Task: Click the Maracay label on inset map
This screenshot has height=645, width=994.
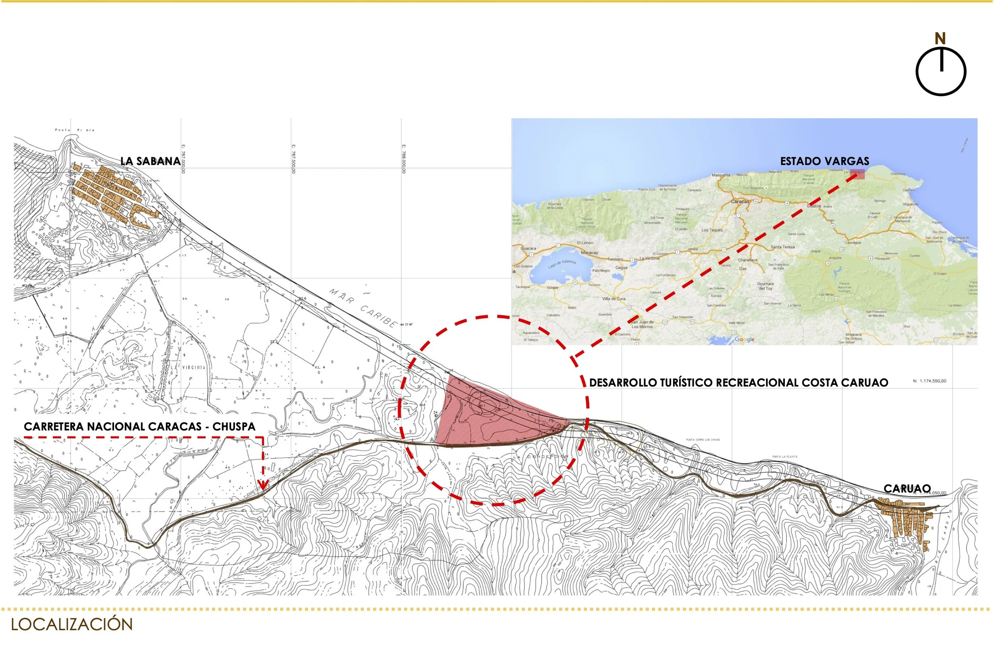Action: tap(589, 253)
